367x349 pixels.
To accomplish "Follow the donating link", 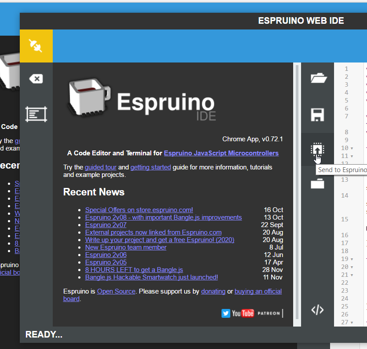I will [x=213, y=291].
